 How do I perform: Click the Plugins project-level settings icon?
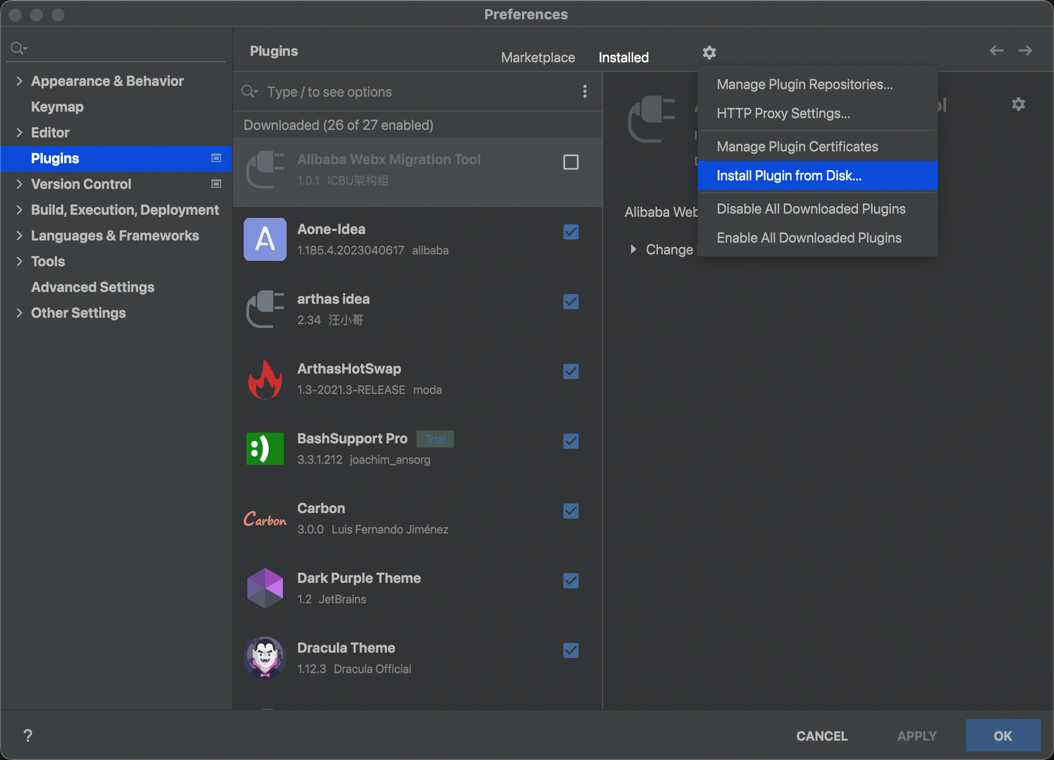pyautogui.click(x=216, y=158)
